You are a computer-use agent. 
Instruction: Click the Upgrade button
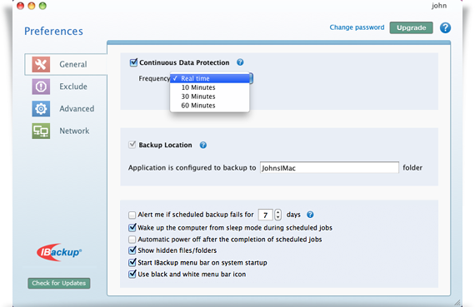411,27
